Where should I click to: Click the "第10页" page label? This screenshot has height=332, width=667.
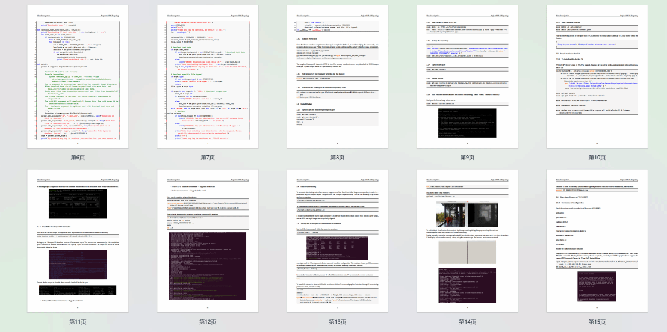pyautogui.click(x=597, y=157)
